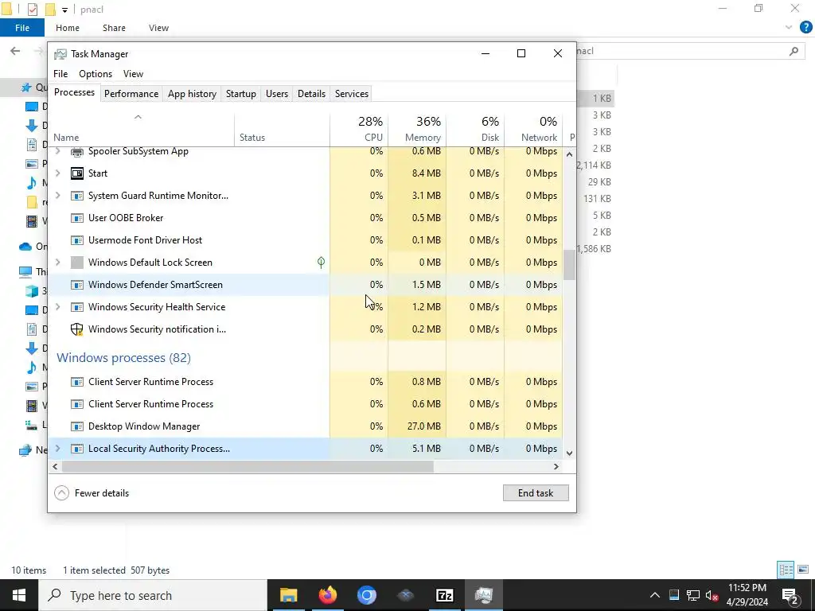Switch to the Details tab
Screen dimensions: 815x611
pos(311,94)
